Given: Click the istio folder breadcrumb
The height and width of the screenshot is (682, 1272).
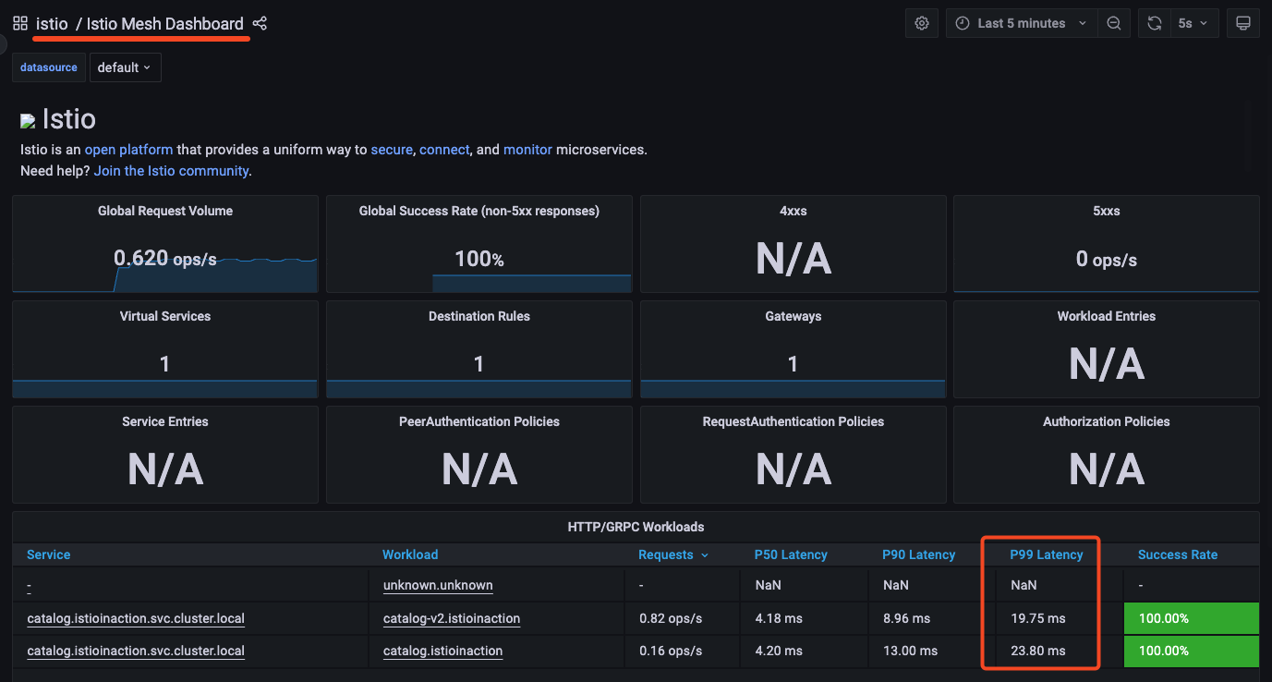Looking at the screenshot, I should [x=52, y=24].
